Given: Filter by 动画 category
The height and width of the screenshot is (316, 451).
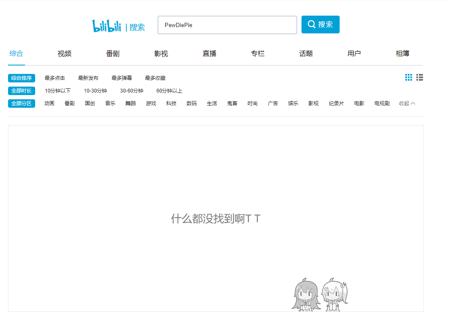Looking at the screenshot, I should (x=50, y=104).
